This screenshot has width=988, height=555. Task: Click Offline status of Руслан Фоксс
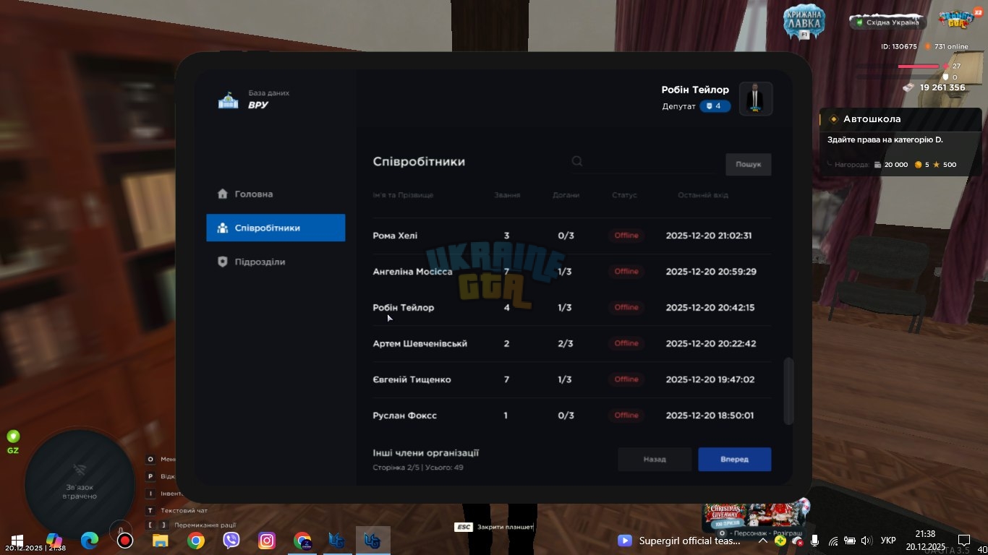coord(626,416)
